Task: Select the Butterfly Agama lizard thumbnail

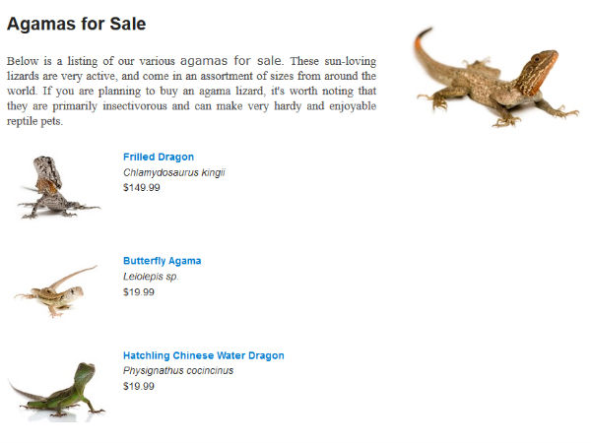Action: (55, 289)
